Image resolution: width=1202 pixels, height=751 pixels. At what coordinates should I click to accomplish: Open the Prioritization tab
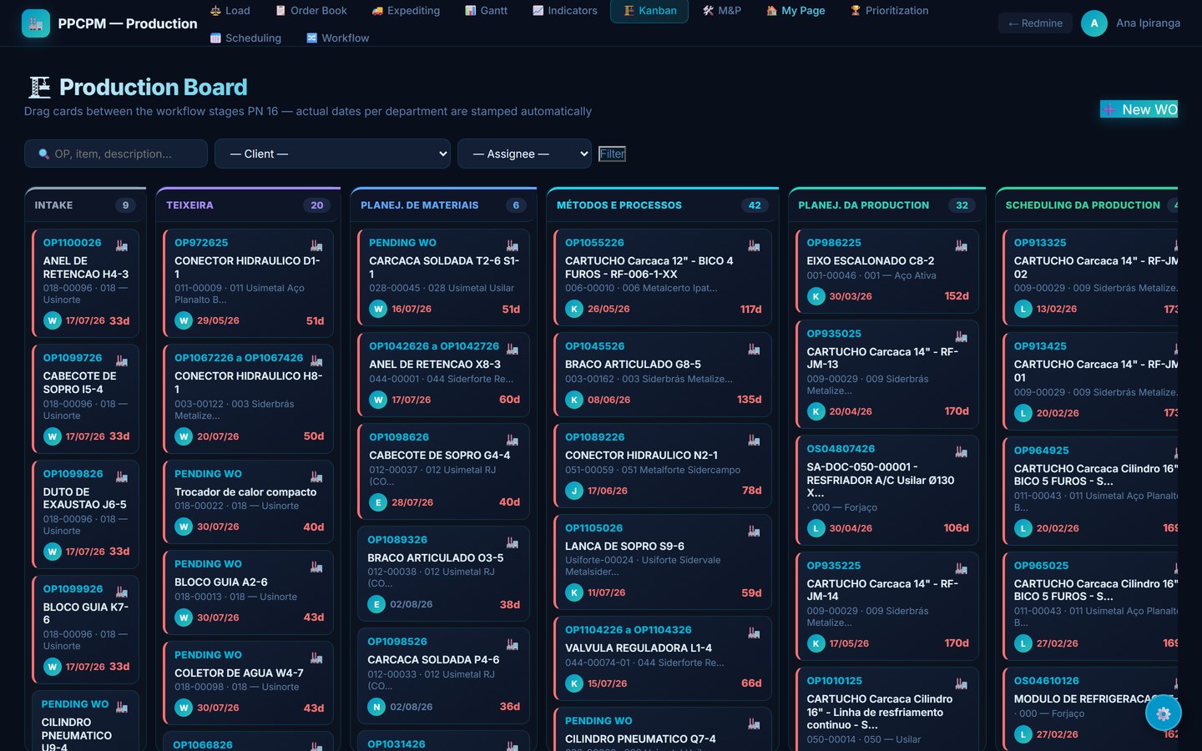889,11
